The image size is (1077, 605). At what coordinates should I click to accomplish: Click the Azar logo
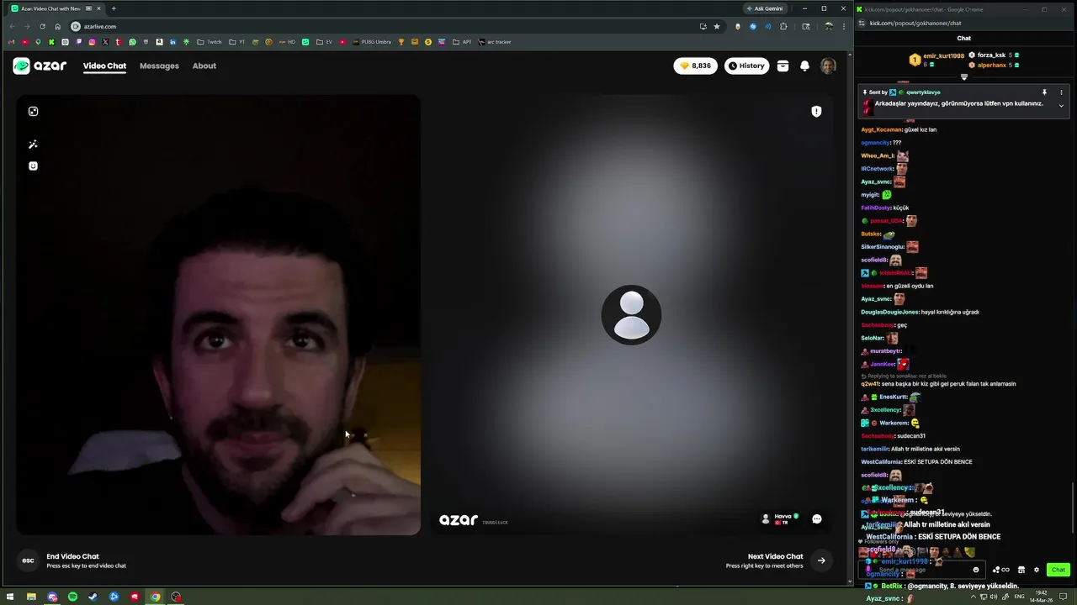tap(40, 66)
